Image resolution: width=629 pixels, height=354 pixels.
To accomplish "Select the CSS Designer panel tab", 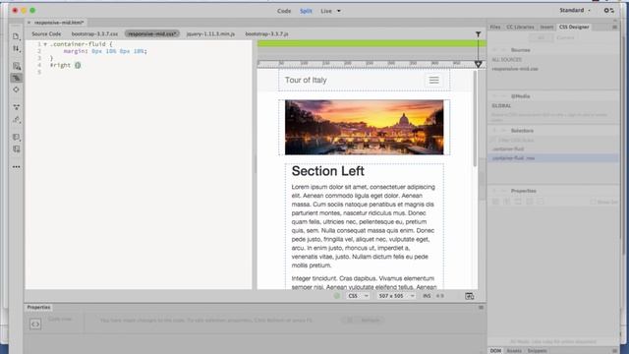I will pos(574,27).
